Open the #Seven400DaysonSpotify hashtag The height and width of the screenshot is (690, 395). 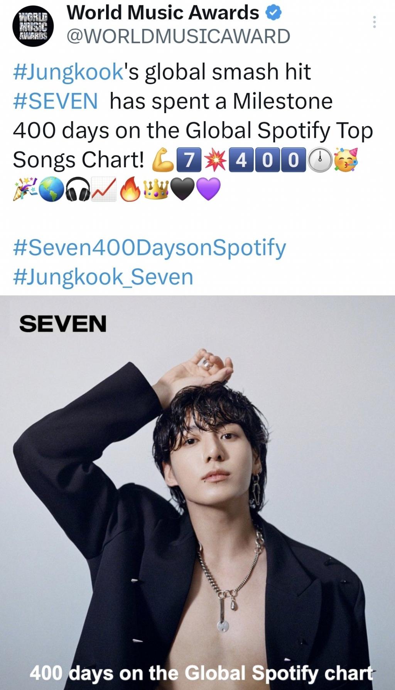[x=149, y=248]
